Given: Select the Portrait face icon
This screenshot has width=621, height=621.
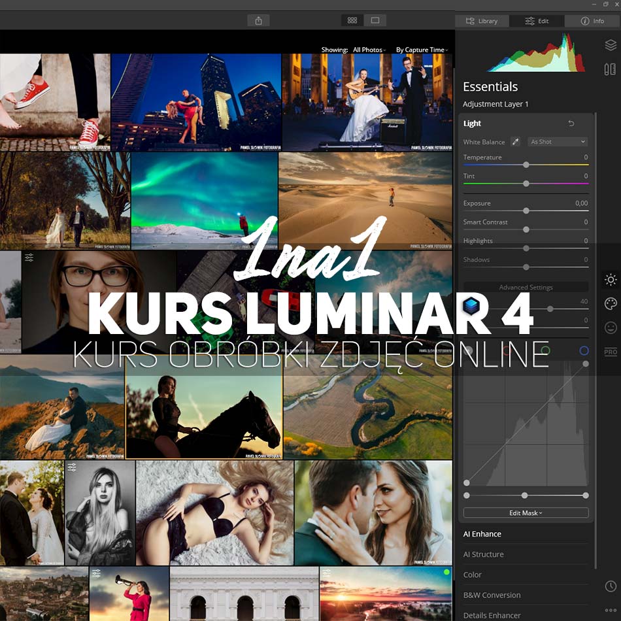Looking at the screenshot, I should 611,327.
